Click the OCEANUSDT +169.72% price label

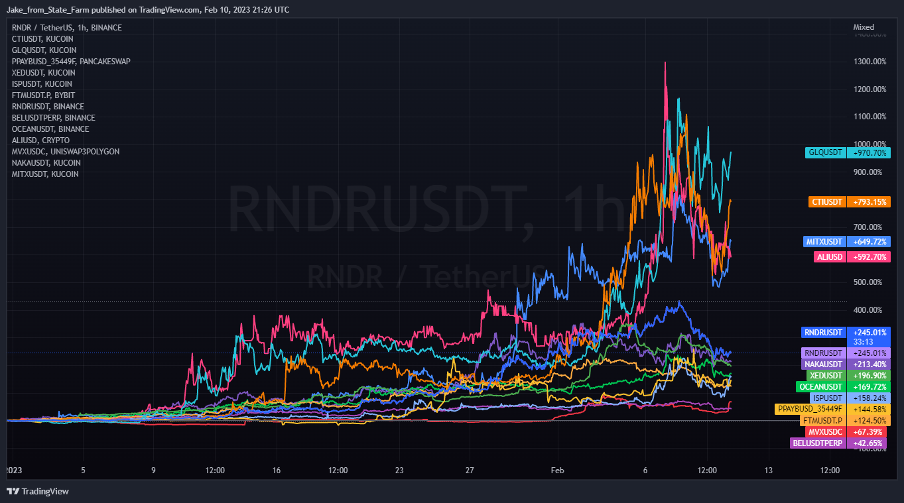[x=844, y=386]
